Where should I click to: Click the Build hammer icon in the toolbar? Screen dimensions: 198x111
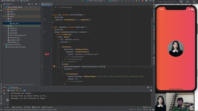tap(82, 1)
